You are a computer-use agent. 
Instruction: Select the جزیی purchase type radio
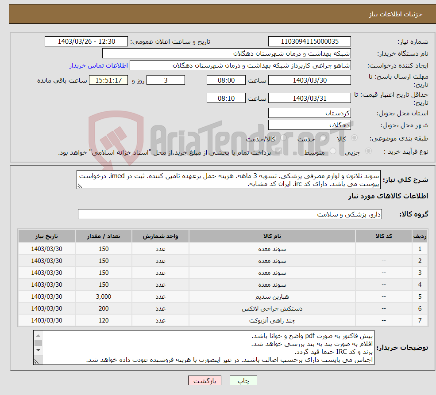pyautogui.click(x=368, y=151)
